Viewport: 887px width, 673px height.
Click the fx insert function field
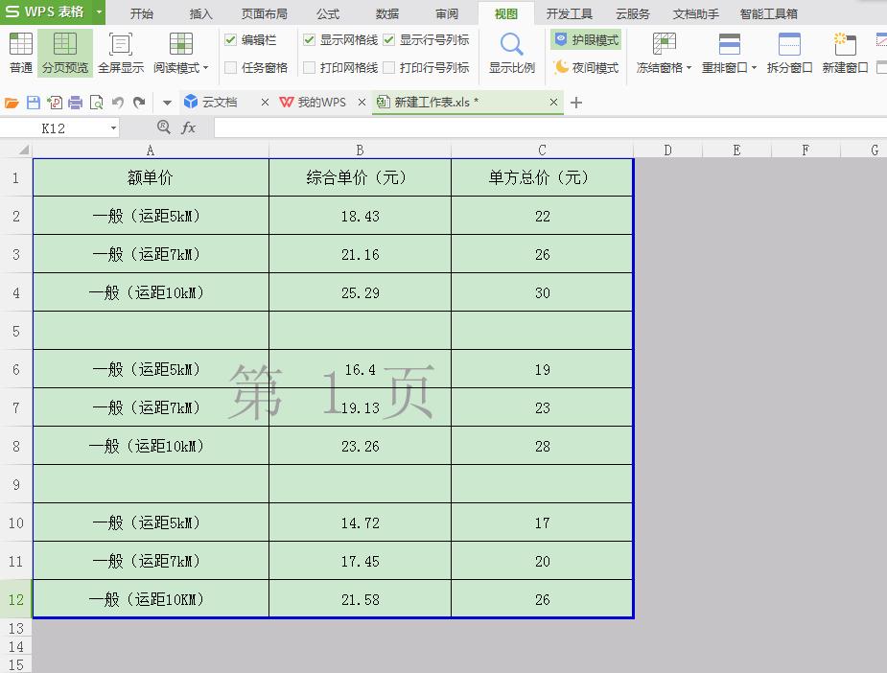pyautogui.click(x=190, y=127)
